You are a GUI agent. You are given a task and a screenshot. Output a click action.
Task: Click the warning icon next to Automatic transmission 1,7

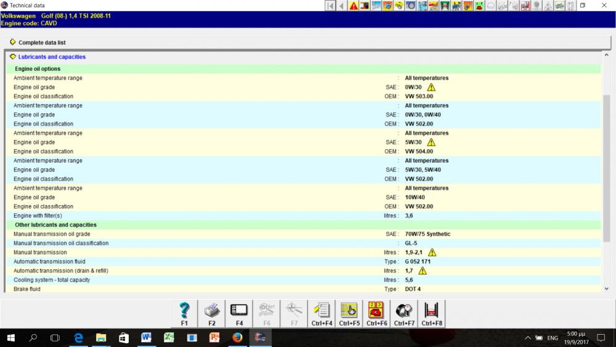[423, 271]
